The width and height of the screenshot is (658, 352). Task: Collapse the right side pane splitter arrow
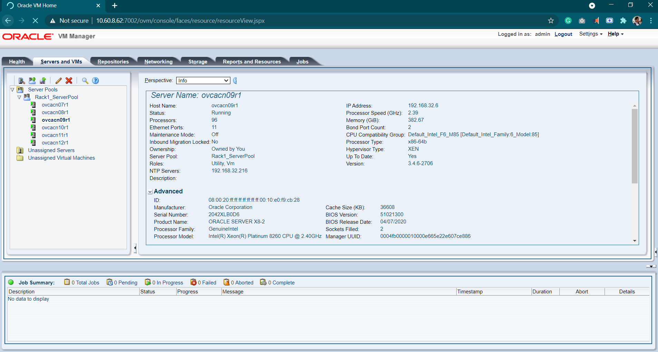pyautogui.click(x=656, y=252)
